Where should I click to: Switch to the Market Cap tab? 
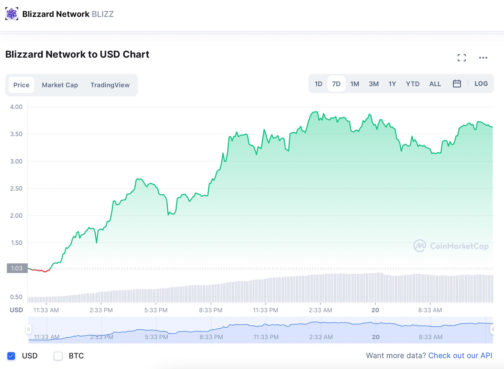60,85
